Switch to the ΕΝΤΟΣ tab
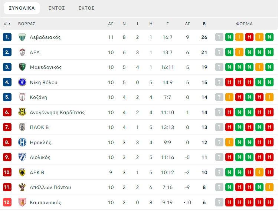 click(x=56, y=8)
